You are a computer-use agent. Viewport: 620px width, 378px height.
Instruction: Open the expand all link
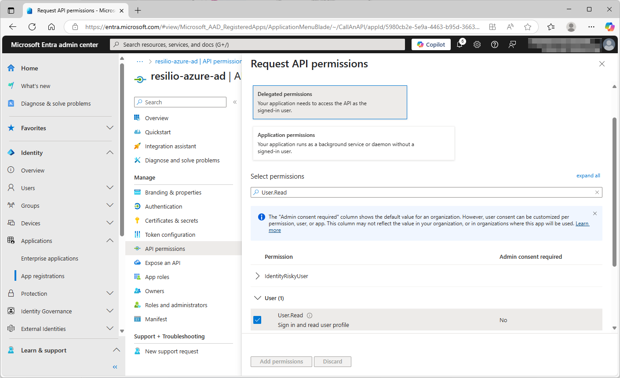click(x=588, y=175)
